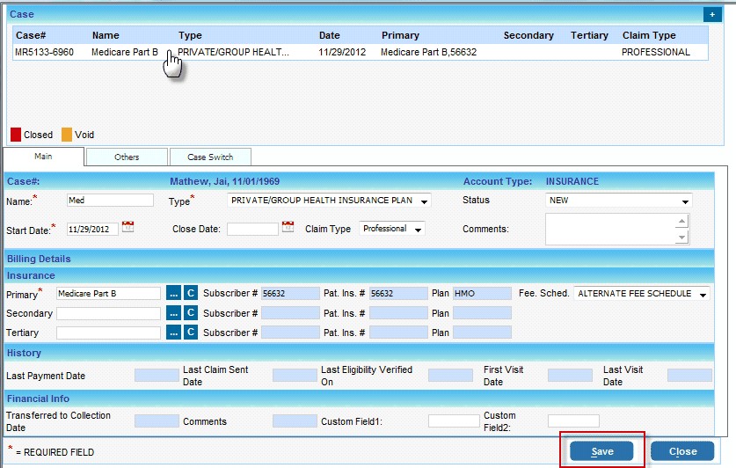This screenshot has width=736, height=468.
Task: Click the C button beside Secondary insurance
Action: point(191,313)
